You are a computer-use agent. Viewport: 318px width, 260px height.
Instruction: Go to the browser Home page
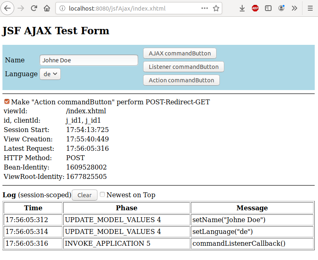(47, 8)
